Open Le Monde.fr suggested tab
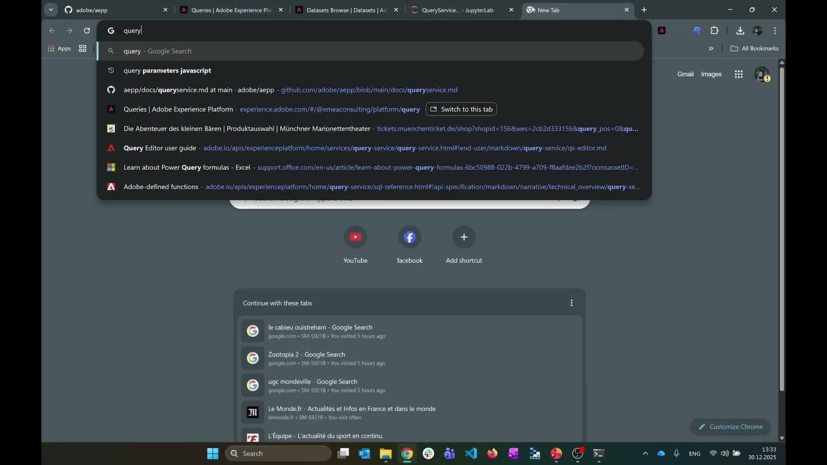This screenshot has width=827, height=465. 410,413
